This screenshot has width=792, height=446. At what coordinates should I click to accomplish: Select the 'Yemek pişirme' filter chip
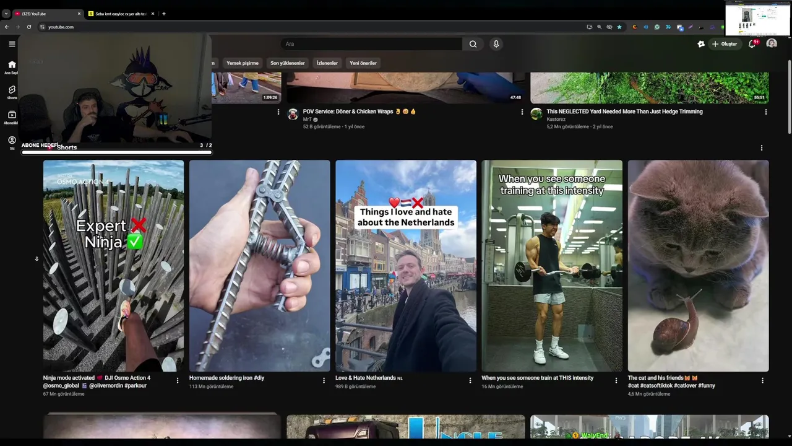coord(243,63)
